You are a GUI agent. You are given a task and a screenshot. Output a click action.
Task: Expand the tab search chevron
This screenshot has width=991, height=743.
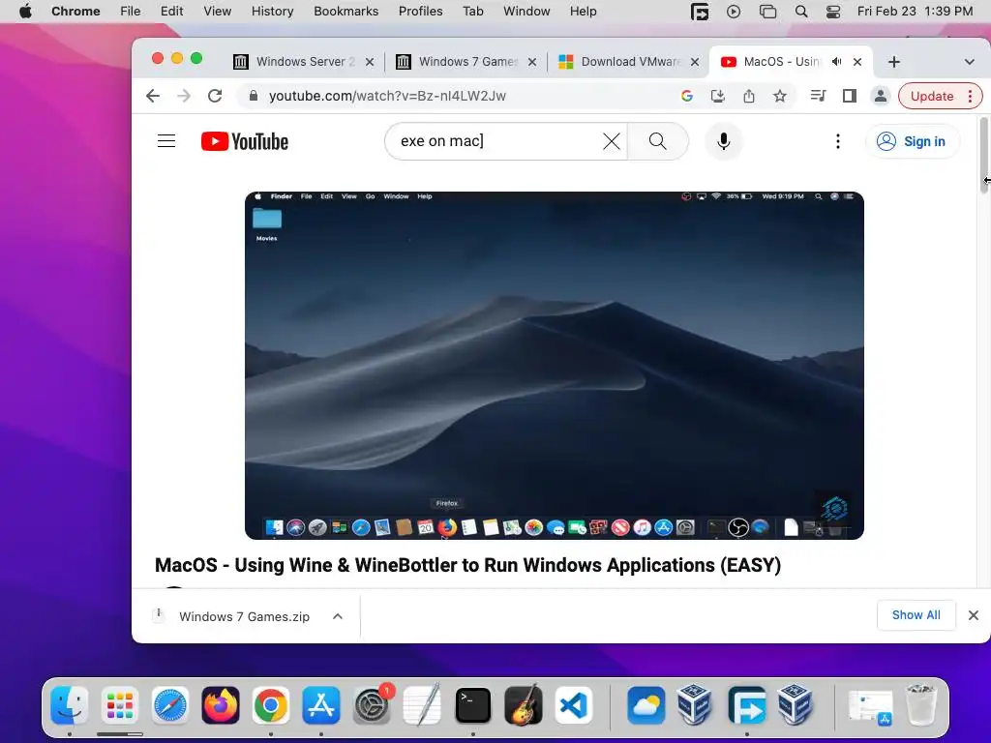click(969, 62)
